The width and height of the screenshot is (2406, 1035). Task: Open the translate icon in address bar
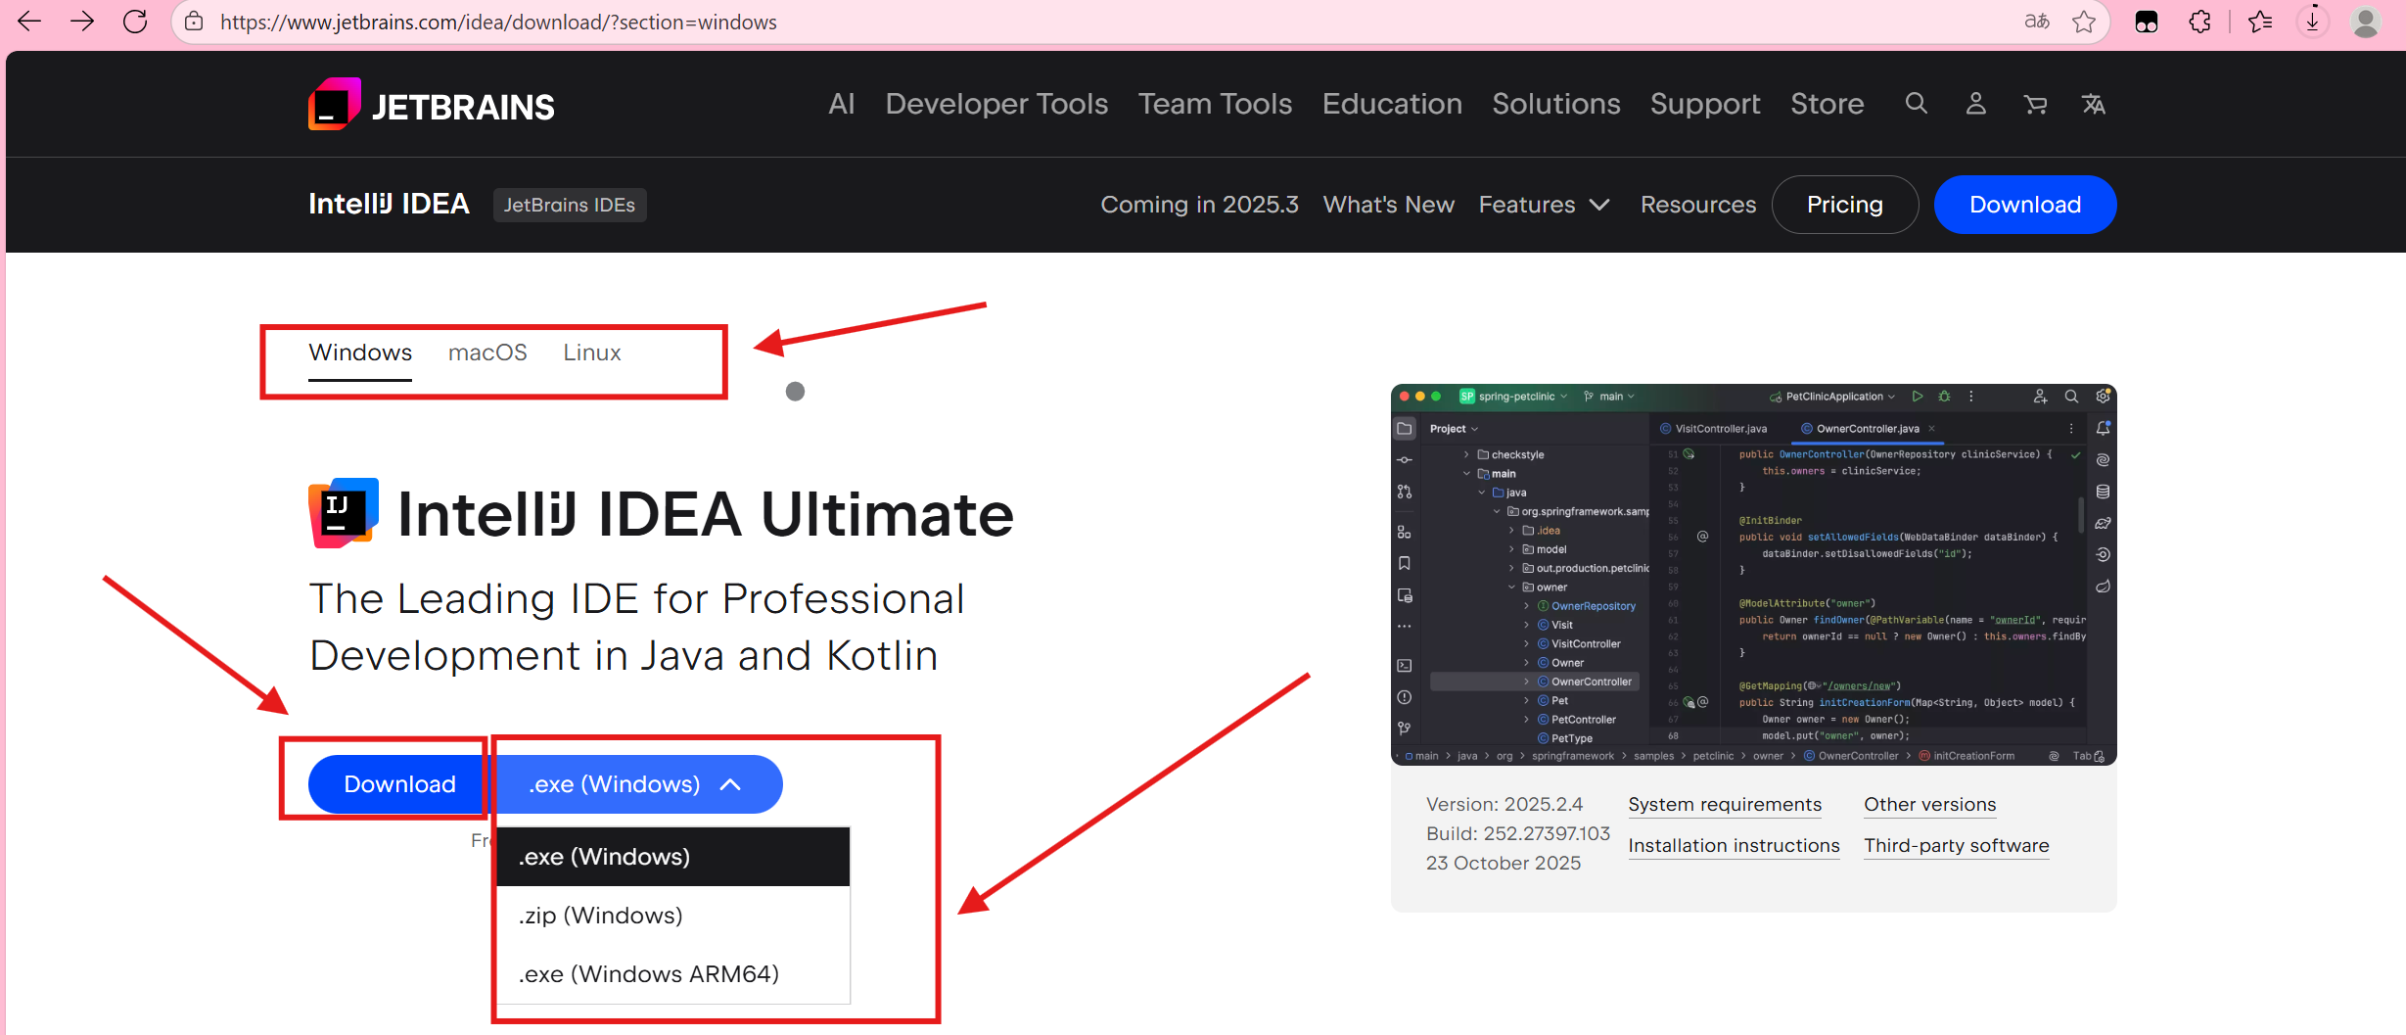coord(2037,22)
